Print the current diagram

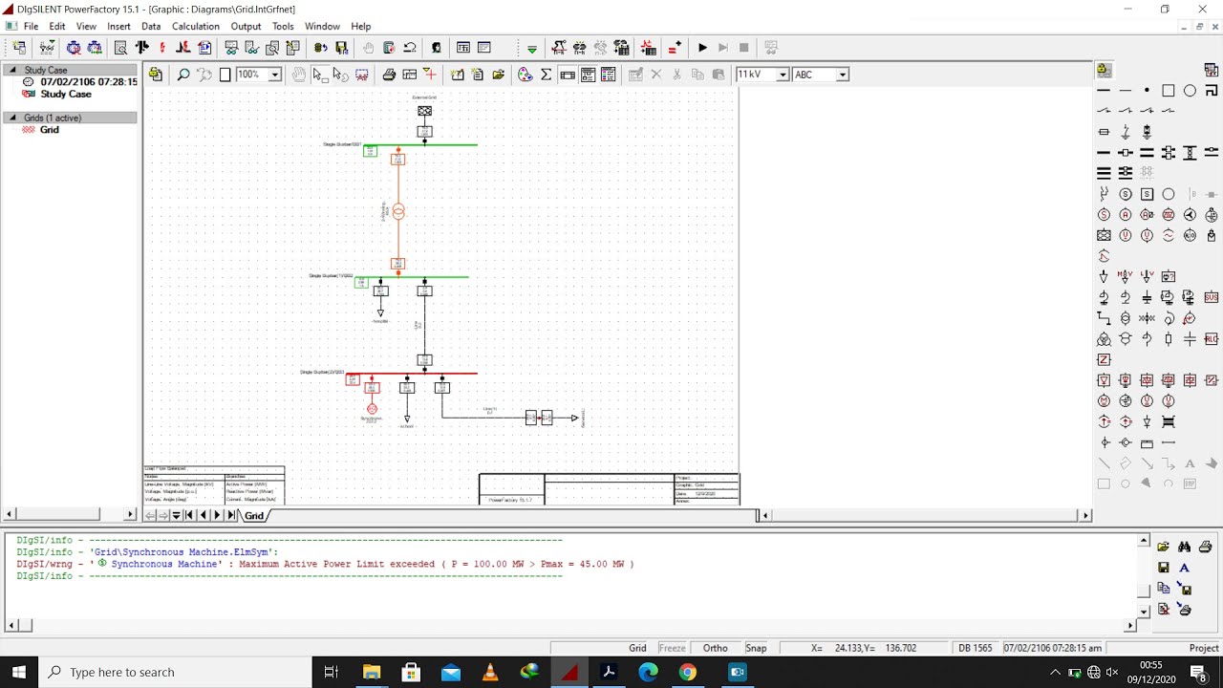[389, 75]
